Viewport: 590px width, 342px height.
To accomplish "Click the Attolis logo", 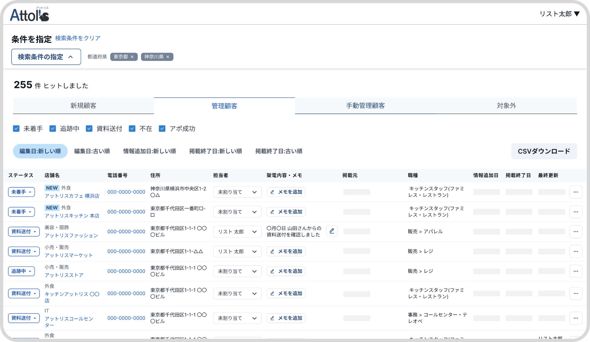I will [29, 14].
